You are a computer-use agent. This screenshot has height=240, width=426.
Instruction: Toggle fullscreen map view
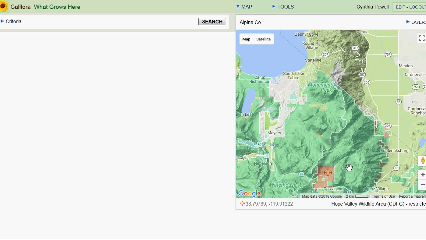pos(422,38)
